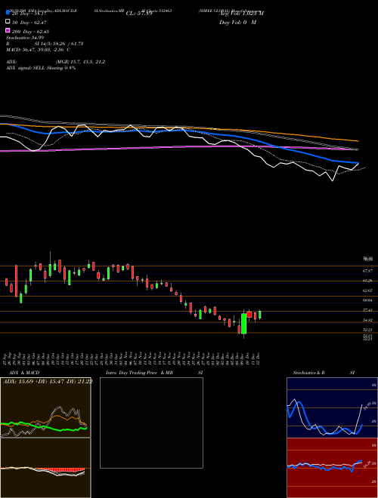378x498 pixels.
Task: Click the magenta 200 Day EMA legend swatch
Action: [8, 31]
